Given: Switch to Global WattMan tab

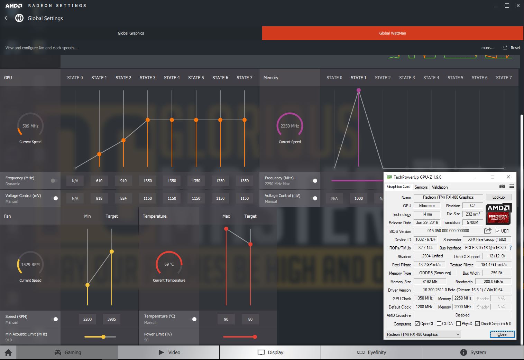Looking at the screenshot, I should click(x=393, y=33).
